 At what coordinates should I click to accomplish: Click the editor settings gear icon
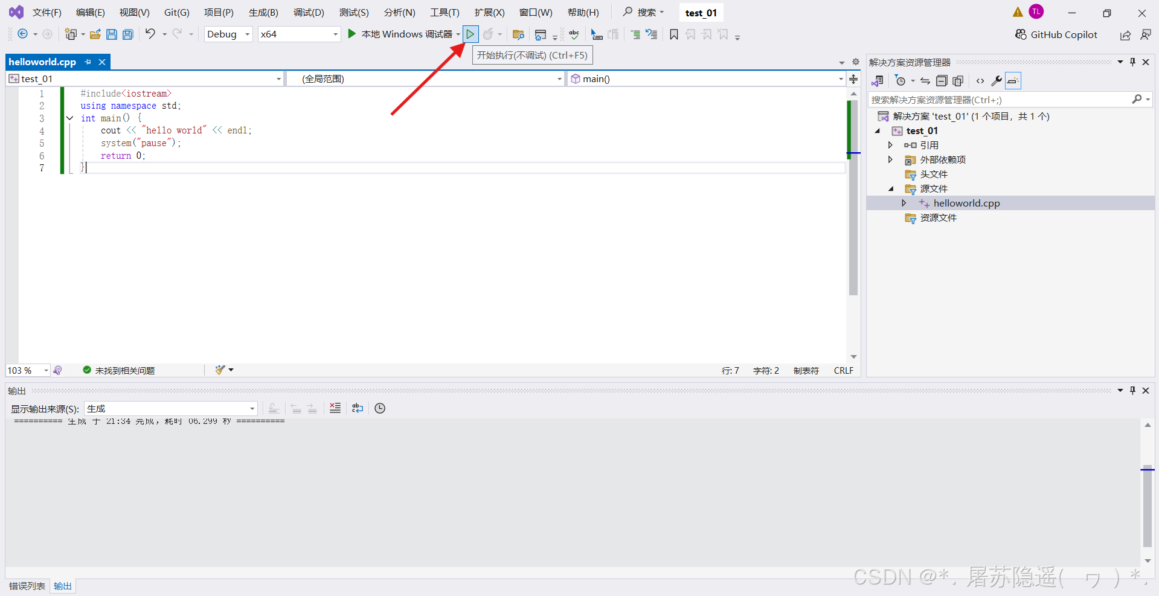[856, 62]
